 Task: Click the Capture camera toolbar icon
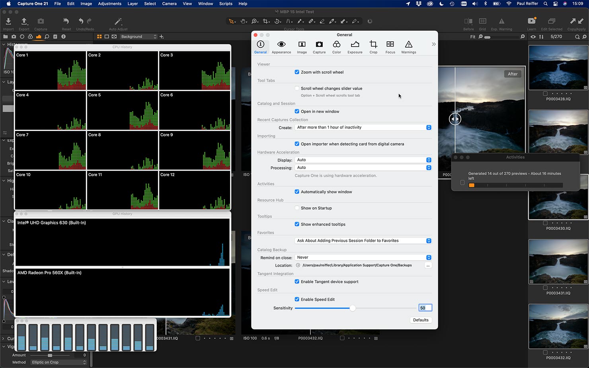41,21
